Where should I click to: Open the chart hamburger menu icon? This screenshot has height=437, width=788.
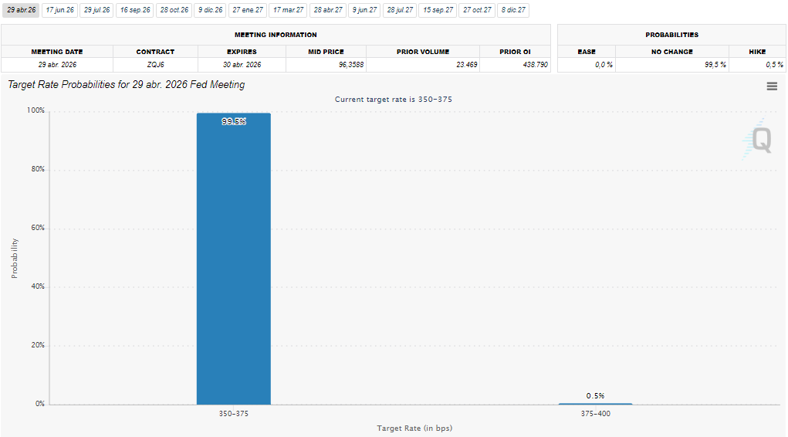[772, 86]
